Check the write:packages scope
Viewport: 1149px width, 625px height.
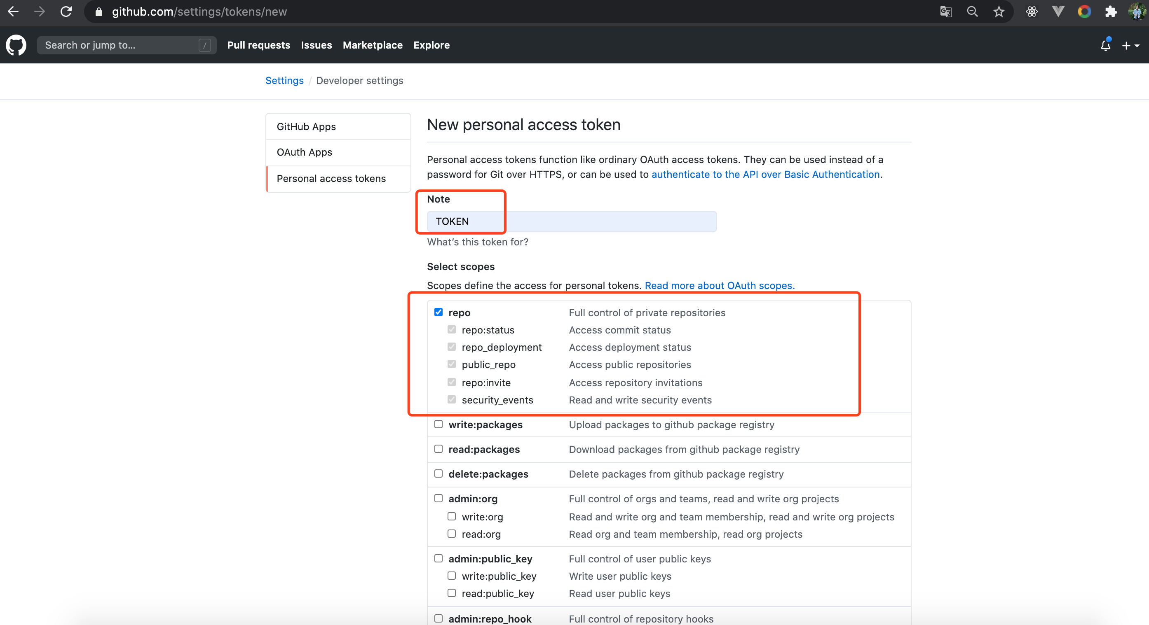(x=438, y=424)
